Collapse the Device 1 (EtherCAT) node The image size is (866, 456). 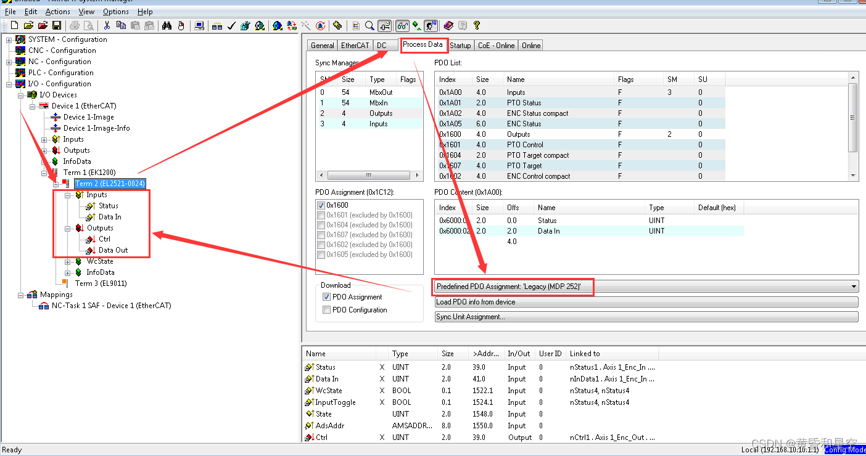(x=33, y=106)
